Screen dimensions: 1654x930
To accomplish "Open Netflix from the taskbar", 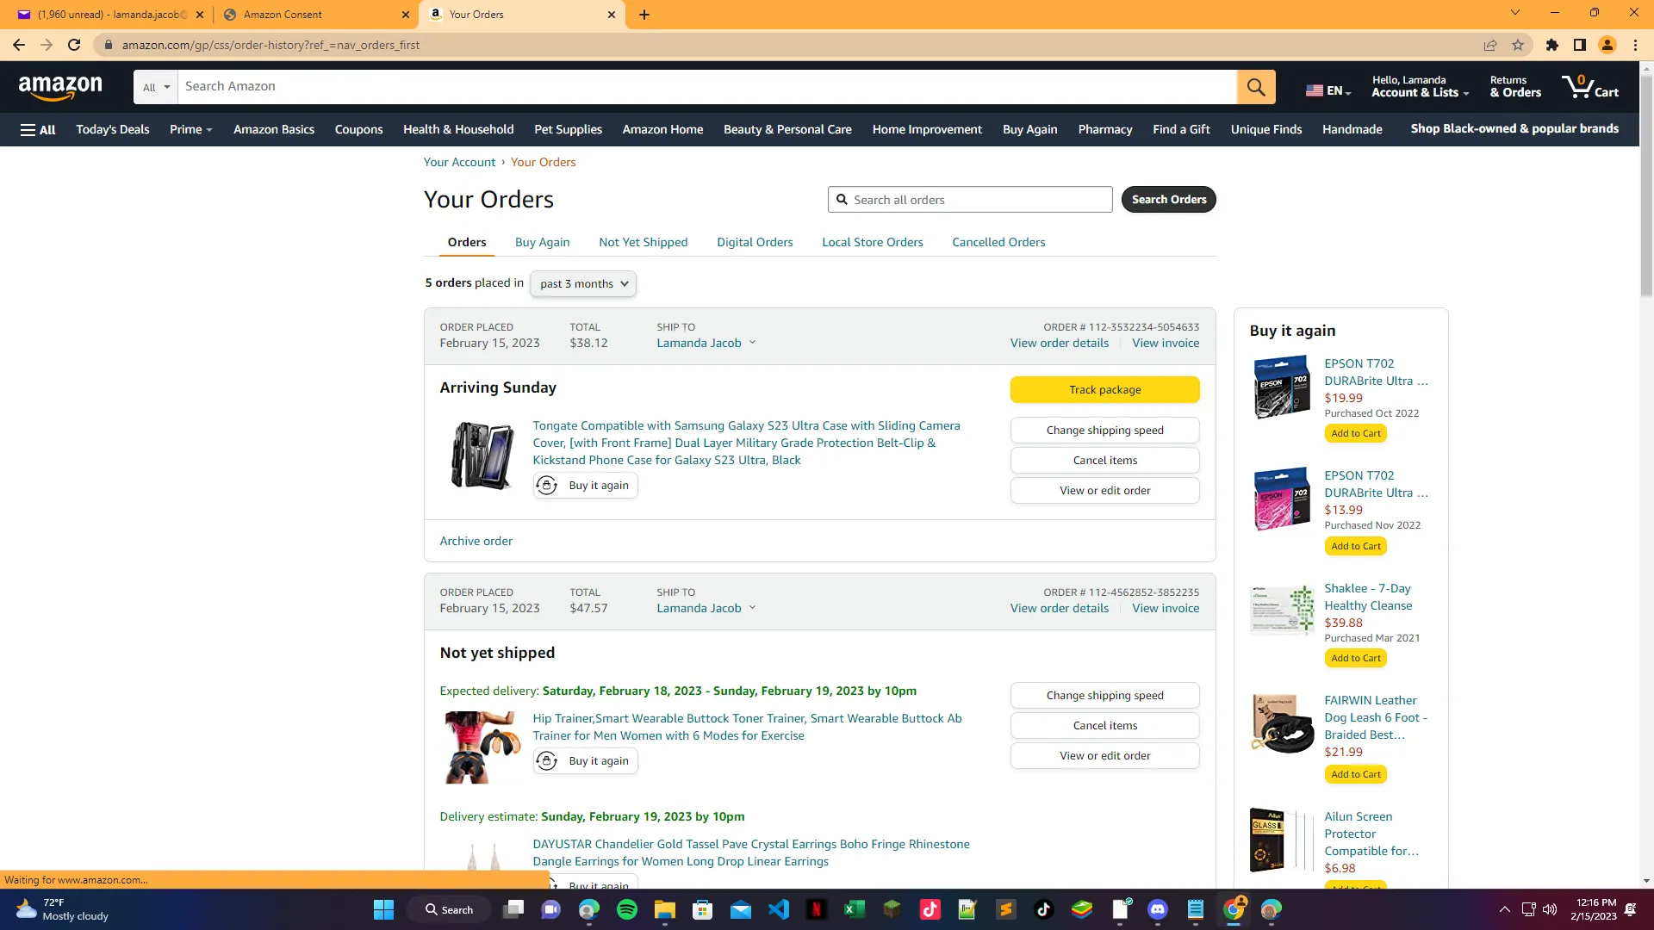I will pyautogui.click(x=817, y=909).
